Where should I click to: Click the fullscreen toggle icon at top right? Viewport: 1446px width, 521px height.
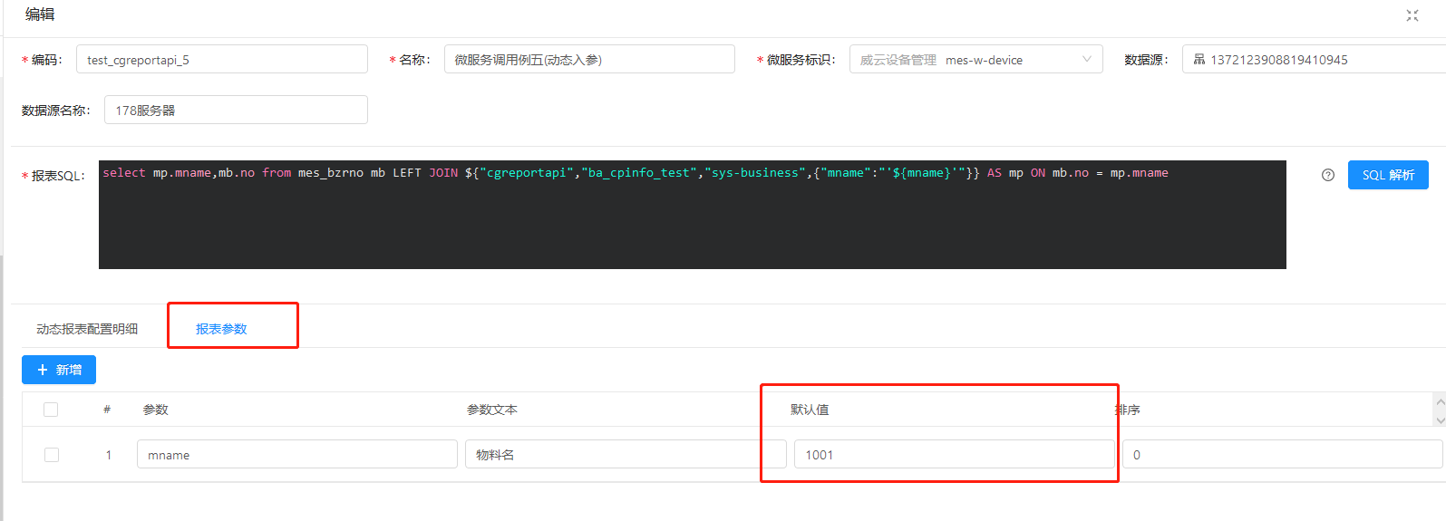point(1412,15)
